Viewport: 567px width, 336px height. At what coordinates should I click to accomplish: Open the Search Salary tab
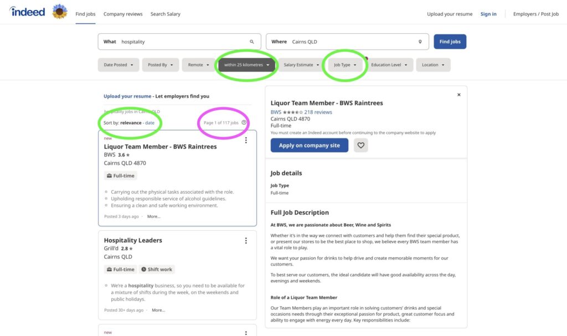(x=165, y=14)
